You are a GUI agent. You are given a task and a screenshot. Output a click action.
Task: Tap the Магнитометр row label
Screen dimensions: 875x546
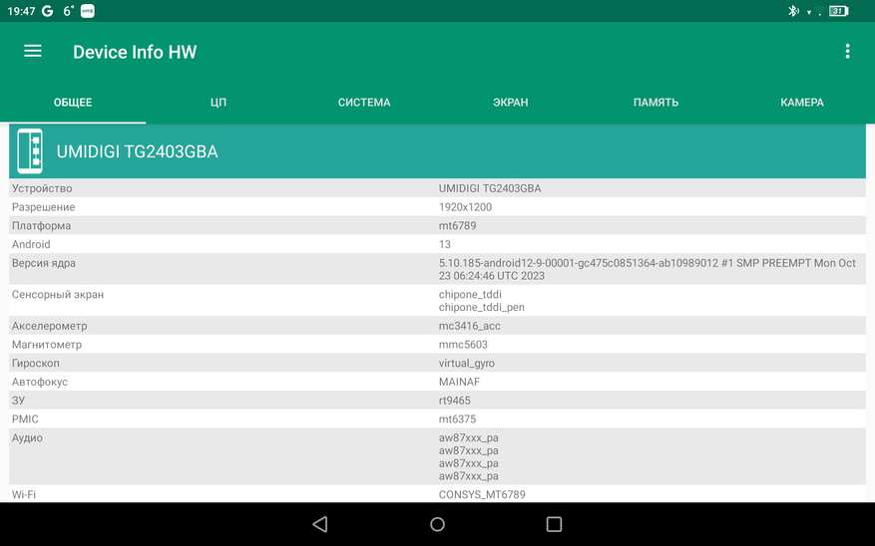coord(46,345)
